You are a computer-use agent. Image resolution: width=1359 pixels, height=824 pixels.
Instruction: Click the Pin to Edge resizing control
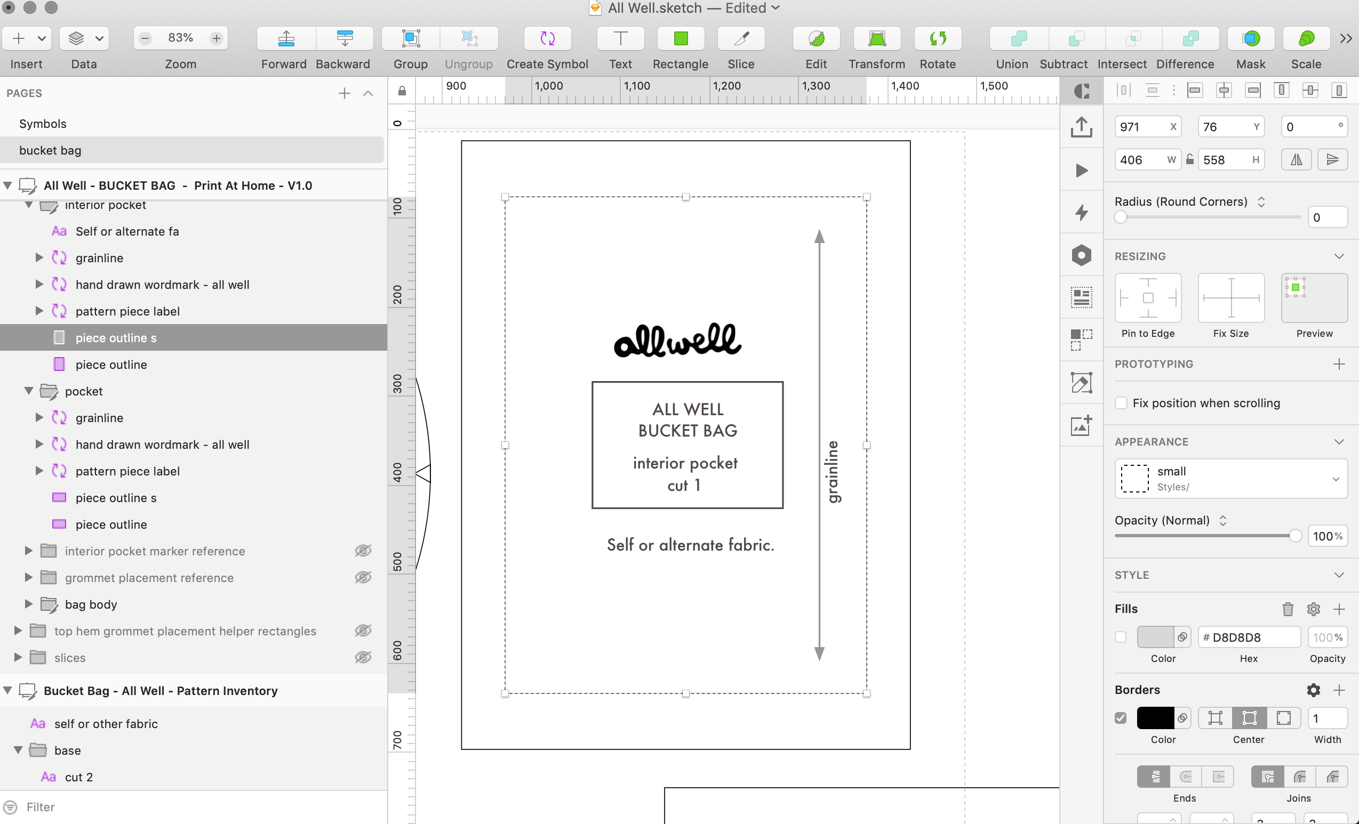1148,298
